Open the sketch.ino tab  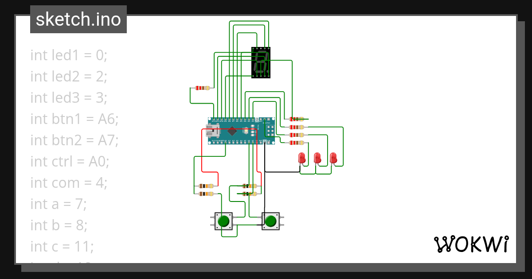(78, 19)
